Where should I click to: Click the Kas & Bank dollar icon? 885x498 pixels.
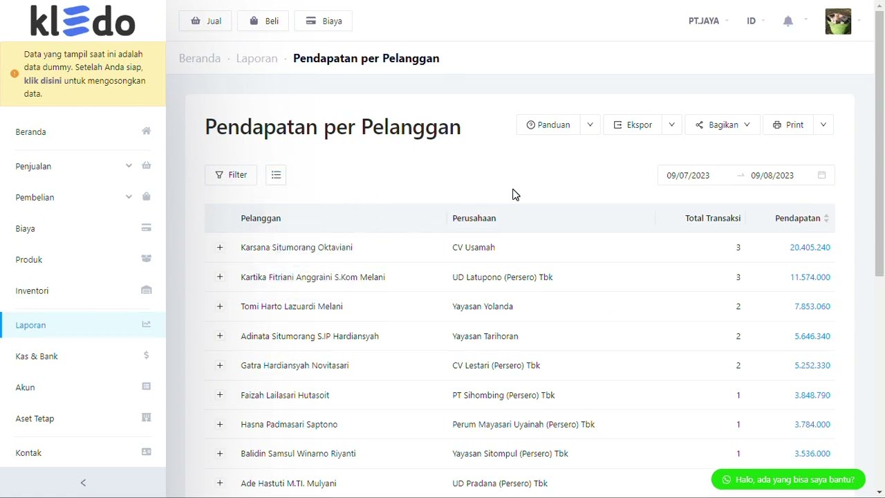coord(146,356)
